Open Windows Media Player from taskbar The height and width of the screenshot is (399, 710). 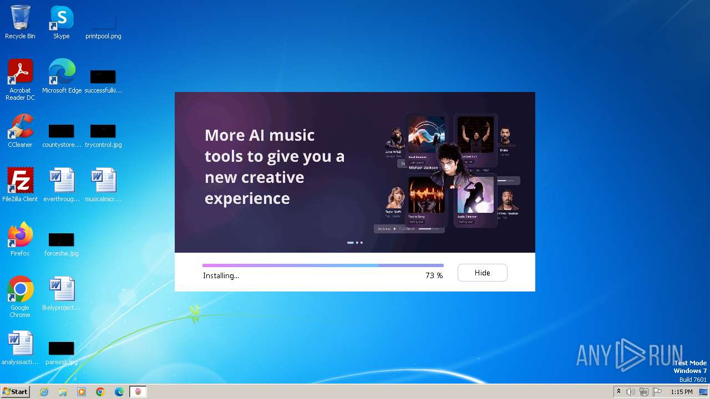(82, 392)
